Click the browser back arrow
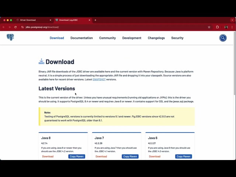236x177 pixels. pyautogui.click(x=4, y=27)
